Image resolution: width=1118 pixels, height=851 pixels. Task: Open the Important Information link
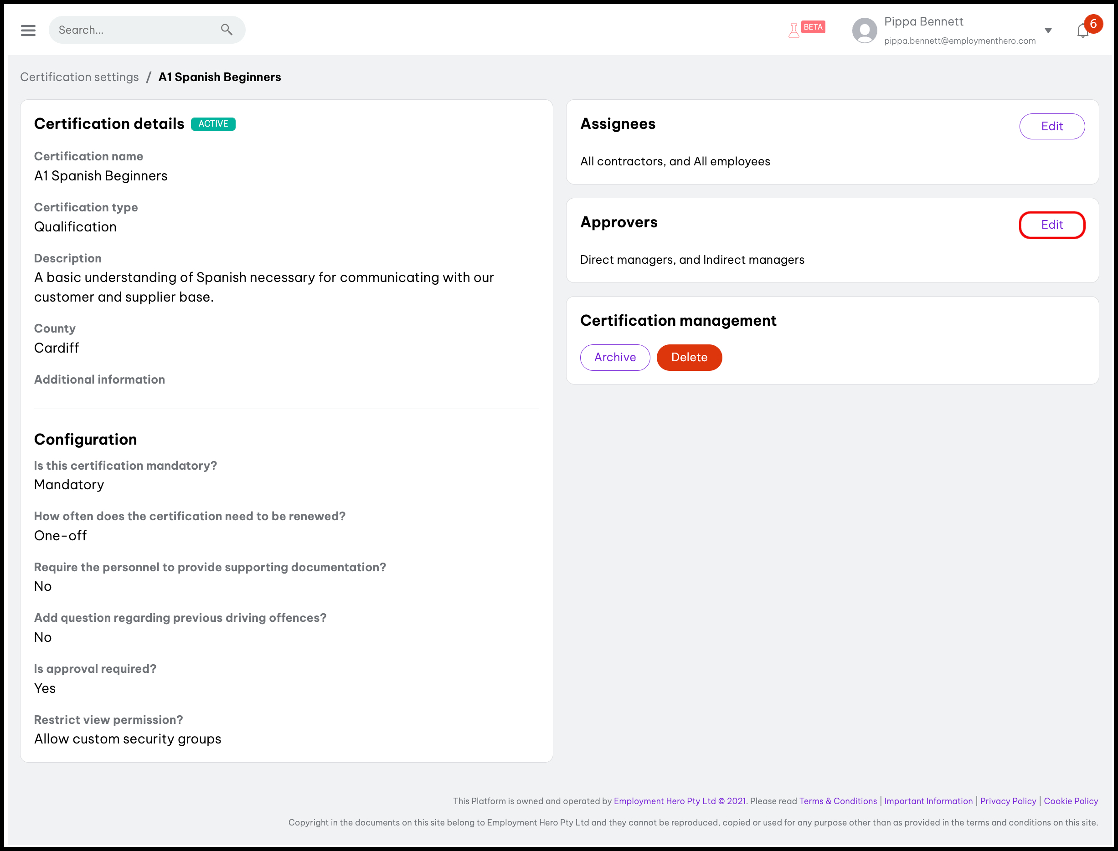pyautogui.click(x=928, y=801)
